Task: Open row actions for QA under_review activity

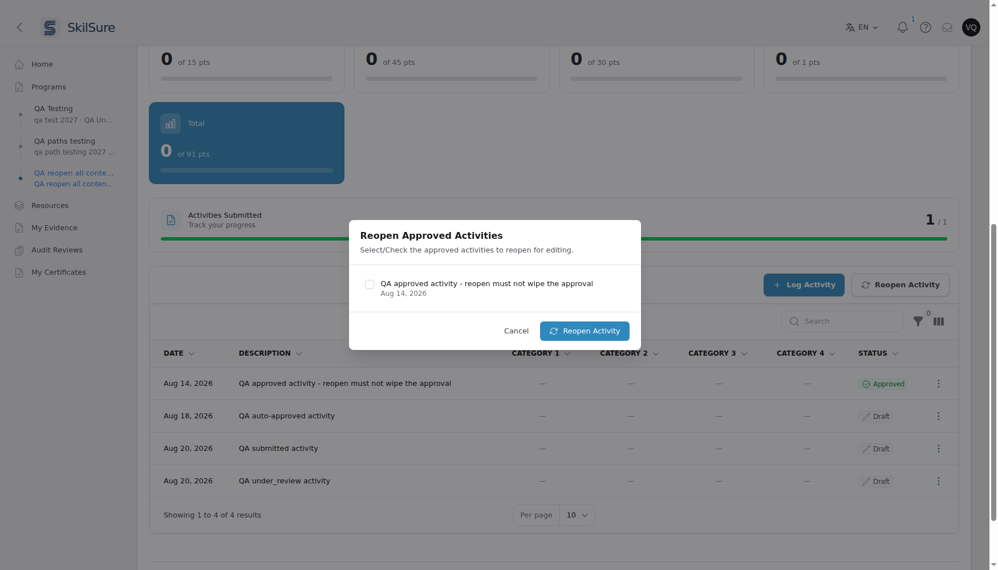Action: pyautogui.click(x=939, y=481)
